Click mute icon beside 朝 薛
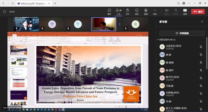This screenshot has height=112, width=208. coord(201,55)
